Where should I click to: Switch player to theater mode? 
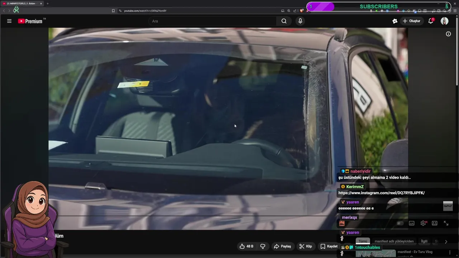point(435,223)
